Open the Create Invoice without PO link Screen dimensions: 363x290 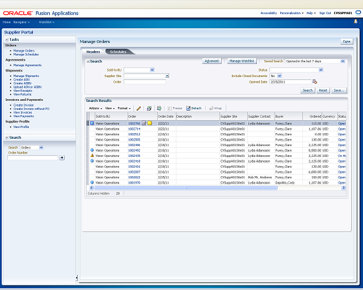pyautogui.click(x=31, y=109)
